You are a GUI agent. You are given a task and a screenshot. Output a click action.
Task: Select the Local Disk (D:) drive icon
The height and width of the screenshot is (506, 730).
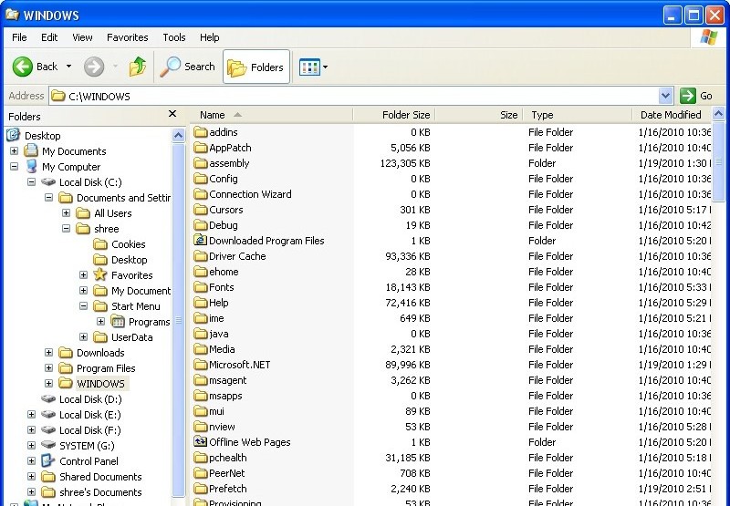click(48, 398)
